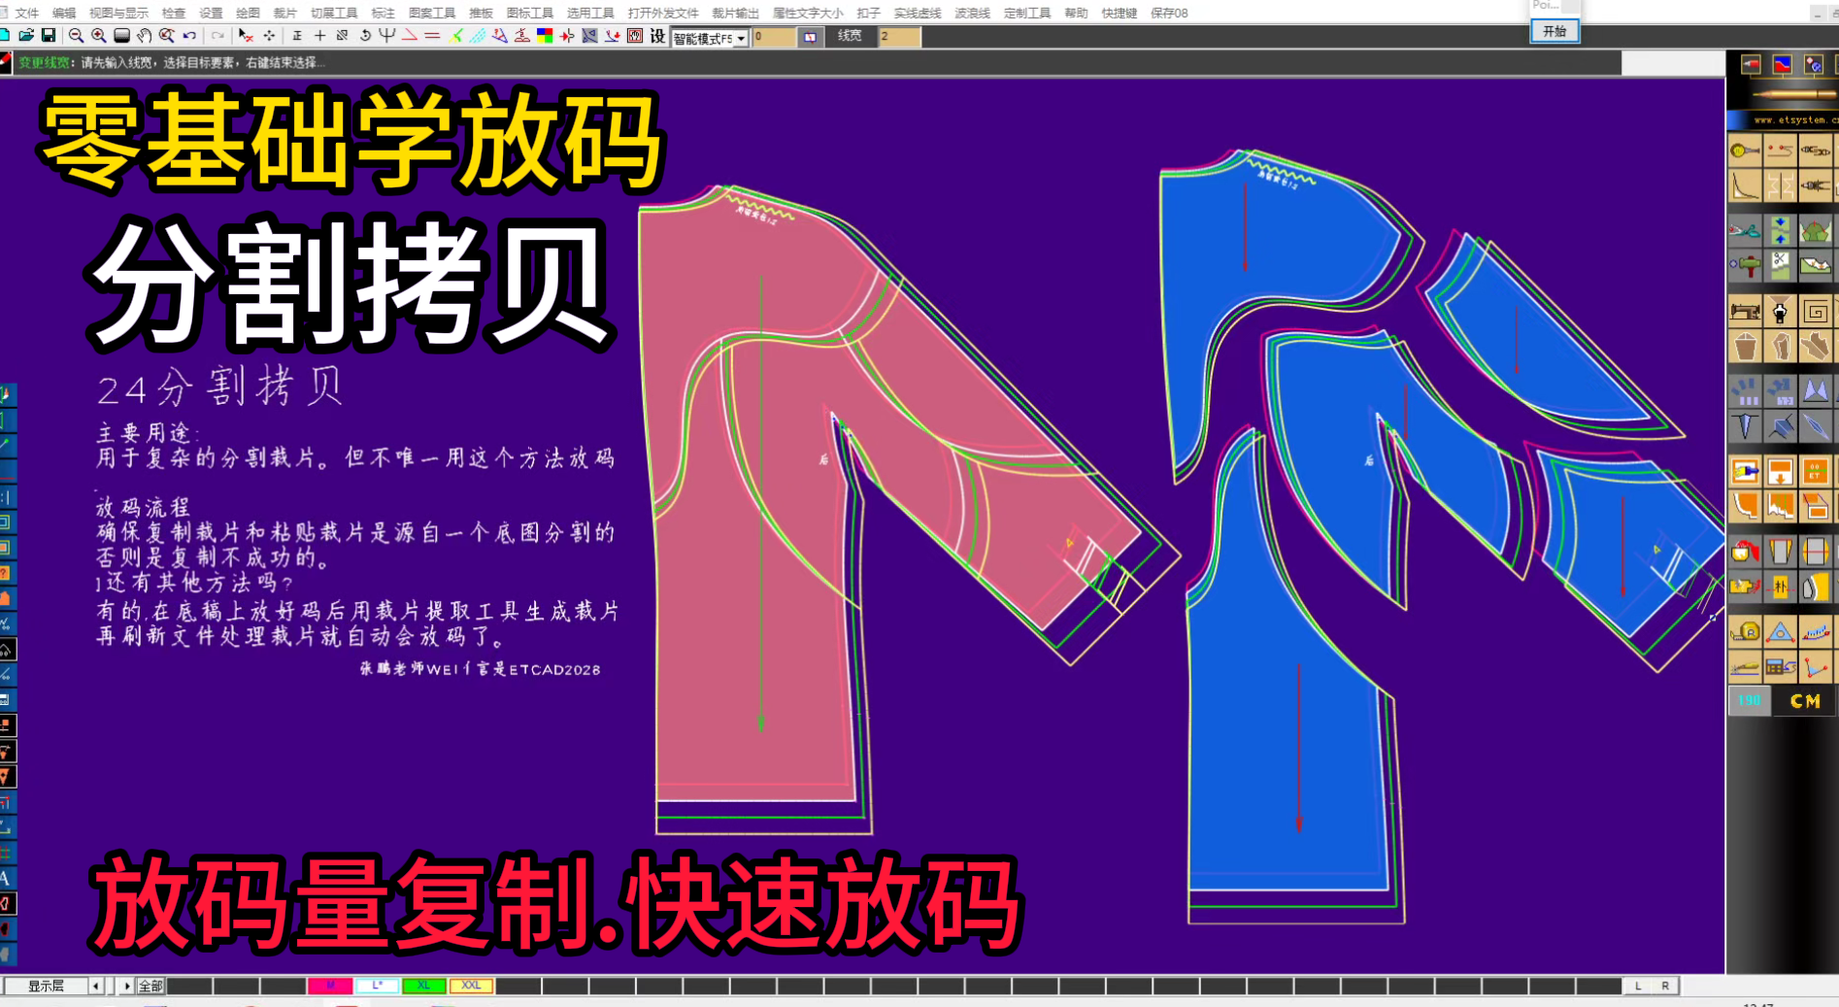Select the sewing machine icon in right panel
This screenshot has height=1007, width=1839.
(1744, 313)
